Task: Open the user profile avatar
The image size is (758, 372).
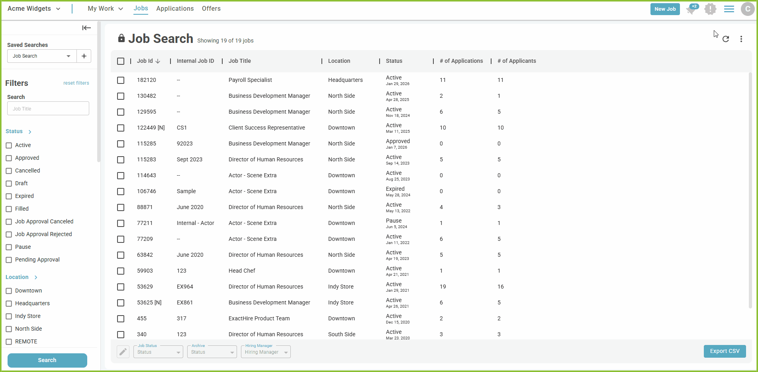Action: [747, 9]
